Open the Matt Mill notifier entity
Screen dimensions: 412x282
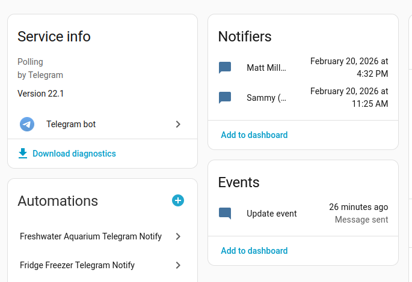point(266,68)
